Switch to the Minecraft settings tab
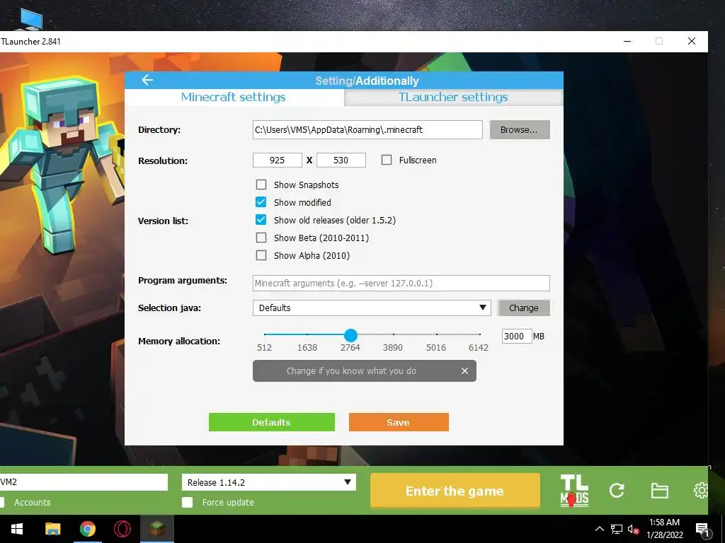The image size is (725, 543). (x=234, y=97)
